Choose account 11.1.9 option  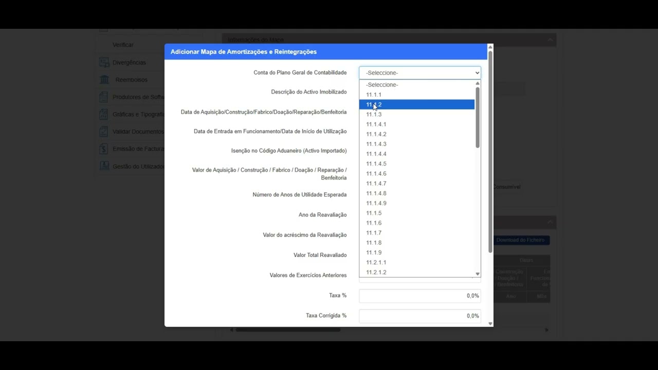tap(416, 252)
